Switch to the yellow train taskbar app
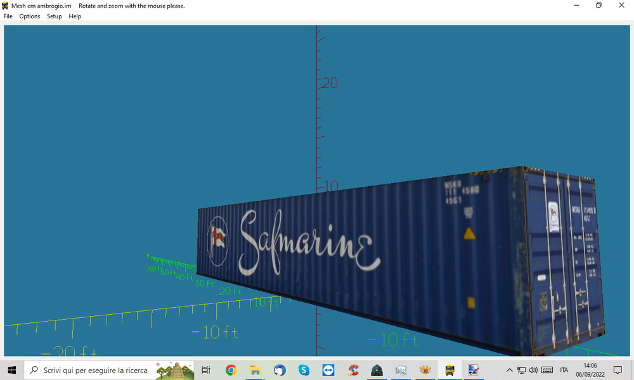Viewport: 634px width, 380px height. [x=450, y=370]
